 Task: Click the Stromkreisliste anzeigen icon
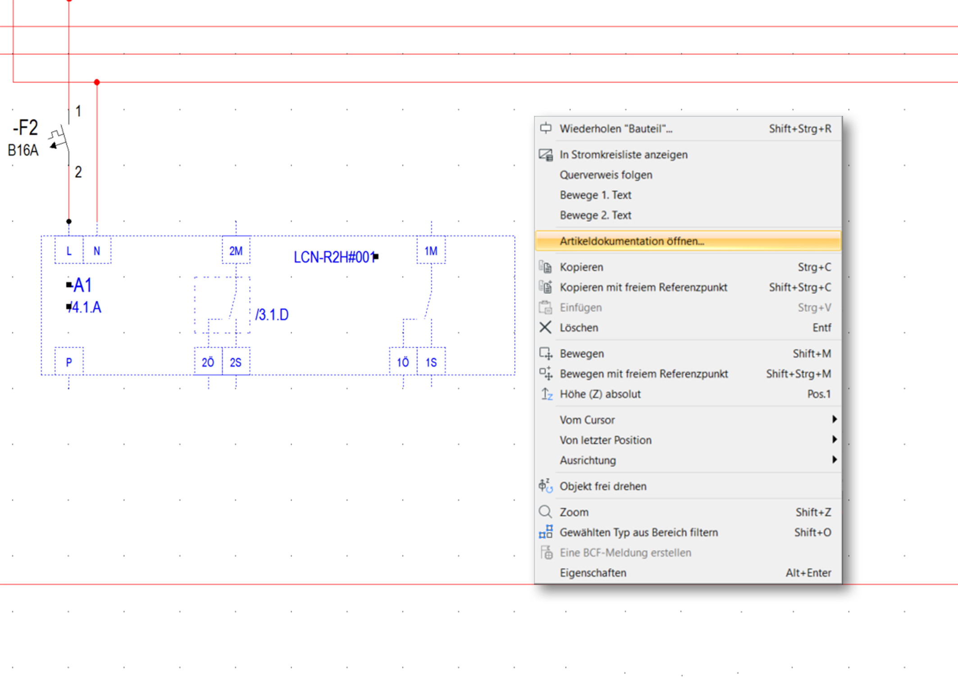point(546,155)
